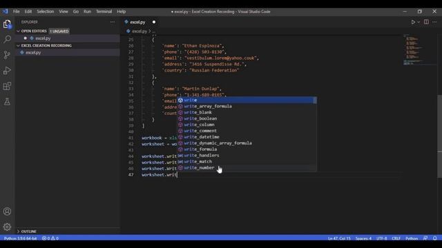Click Python language mode status
442x248 pixels.
(412, 238)
